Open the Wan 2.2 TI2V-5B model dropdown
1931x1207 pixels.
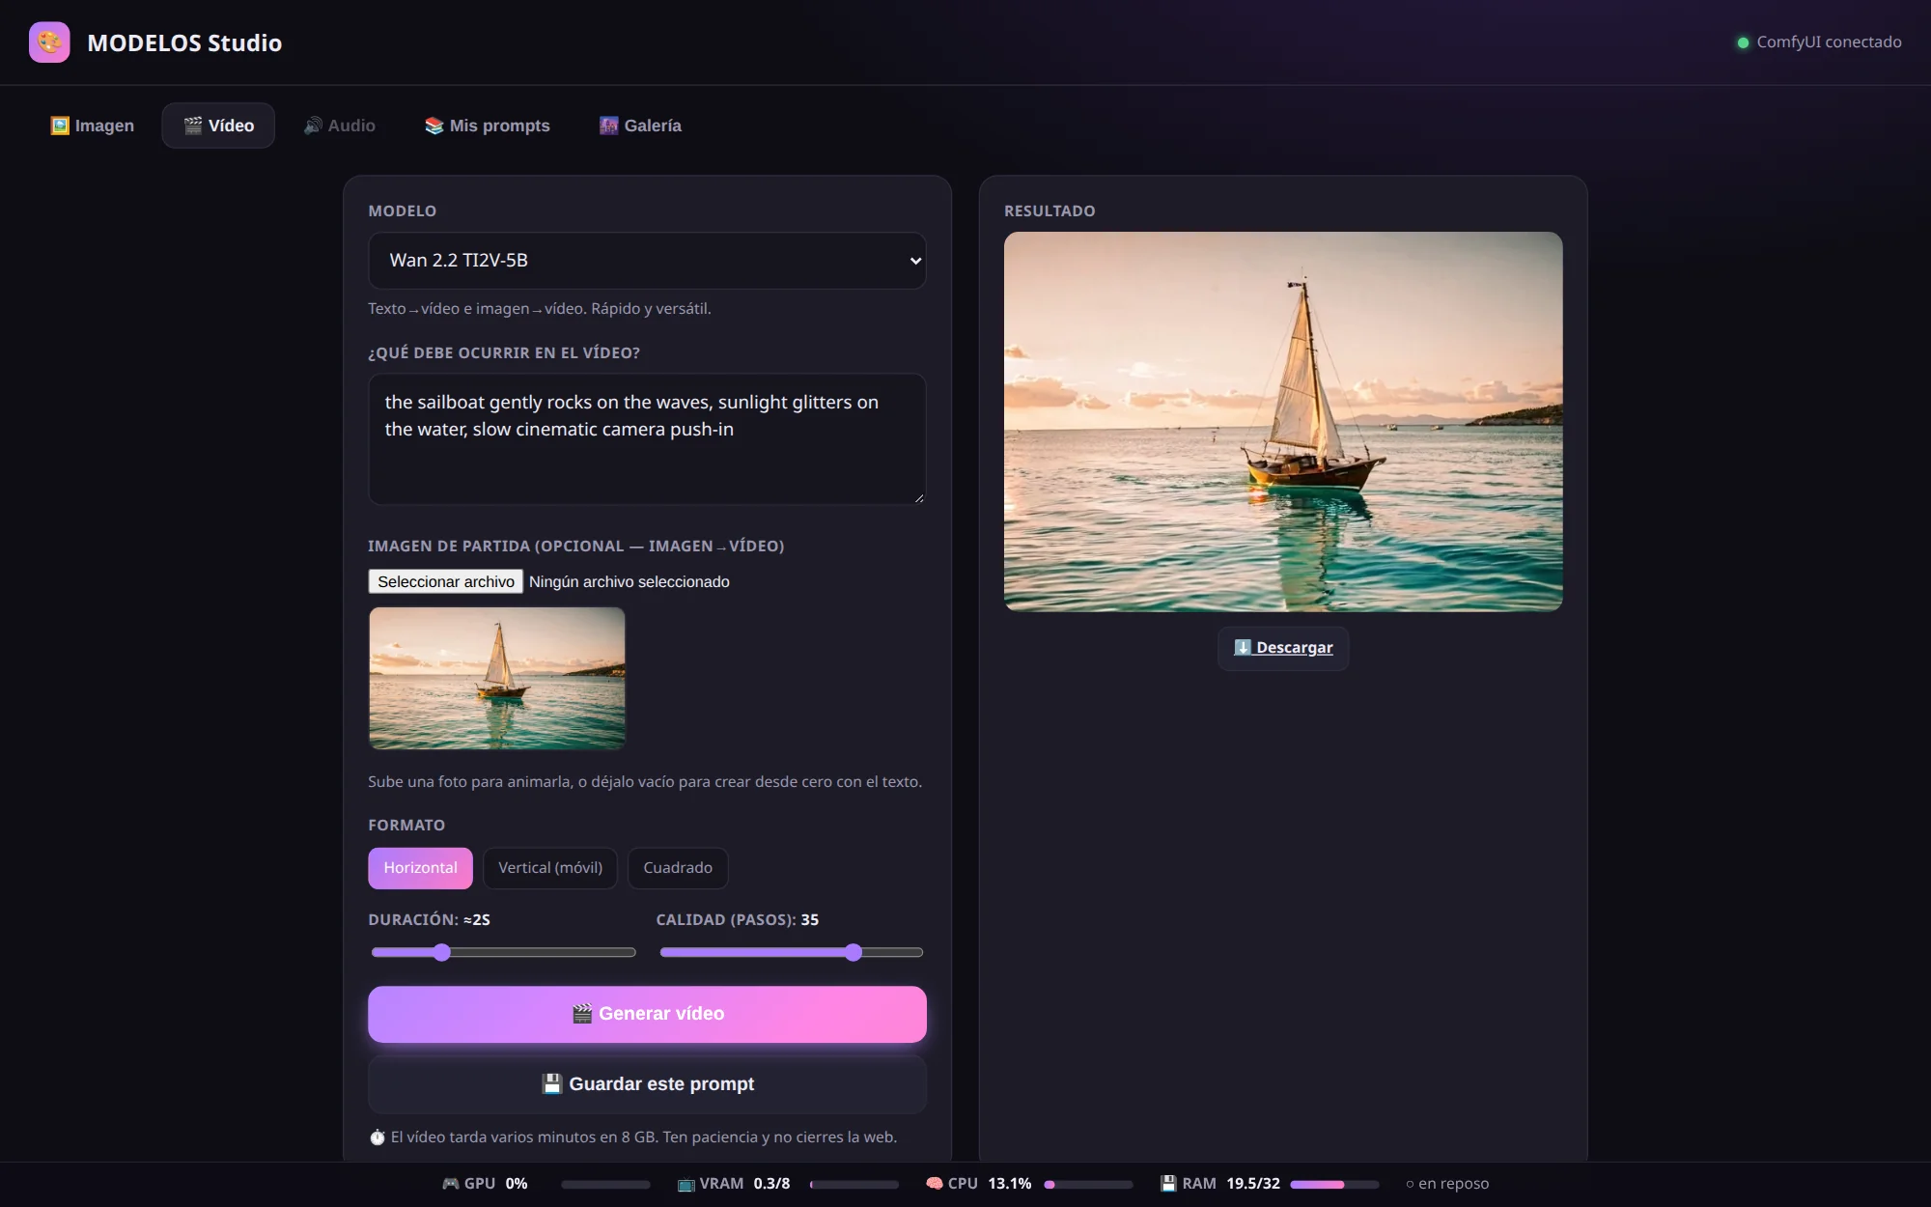tap(647, 261)
